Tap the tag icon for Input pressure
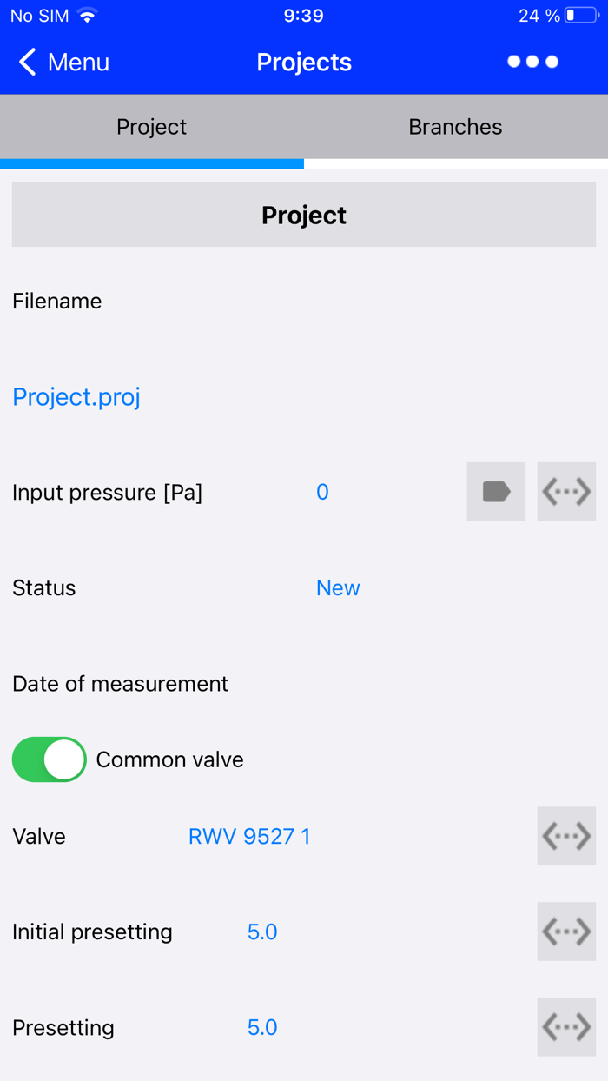The image size is (608, 1081). point(496,492)
